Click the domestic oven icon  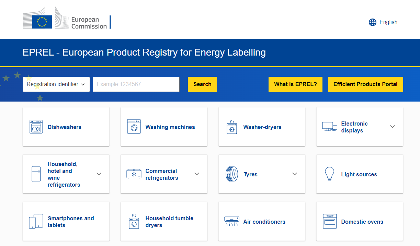[x=330, y=222]
